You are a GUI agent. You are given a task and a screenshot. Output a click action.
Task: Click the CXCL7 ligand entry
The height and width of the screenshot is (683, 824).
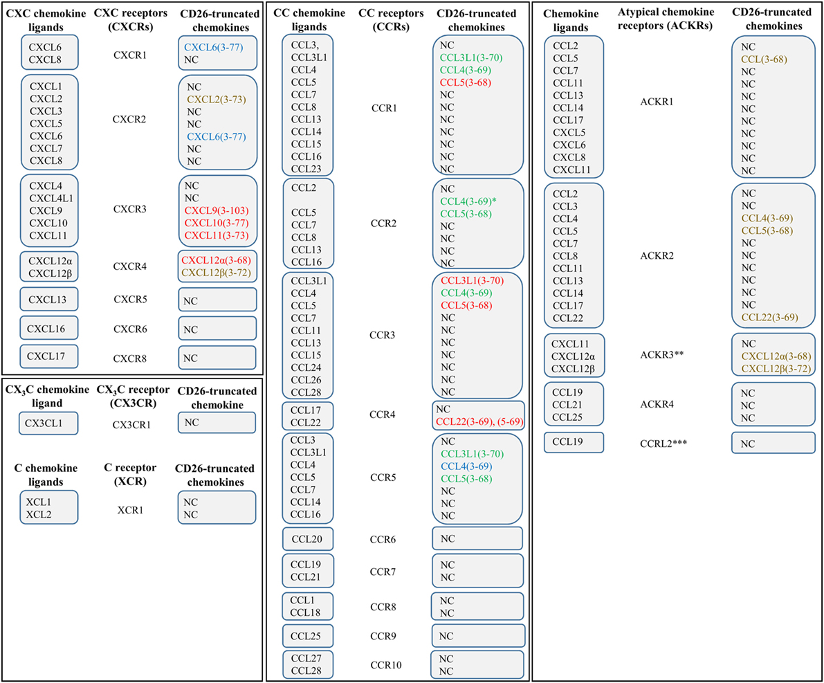click(x=46, y=148)
